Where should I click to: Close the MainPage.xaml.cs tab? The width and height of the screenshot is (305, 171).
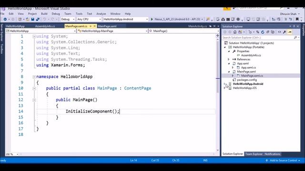tap(95, 26)
